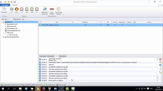The width and height of the screenshot is (163, 91).
Task: Open Firefox from the taskbar
Action: [x=44, y=88]
